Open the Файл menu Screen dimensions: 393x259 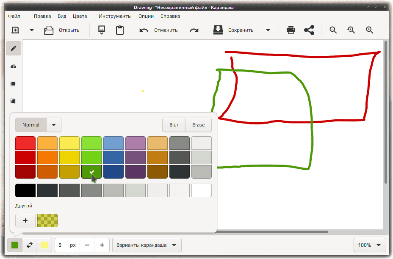14,16
